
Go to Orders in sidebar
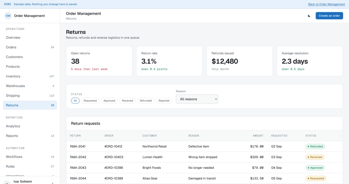click(30, 47)
